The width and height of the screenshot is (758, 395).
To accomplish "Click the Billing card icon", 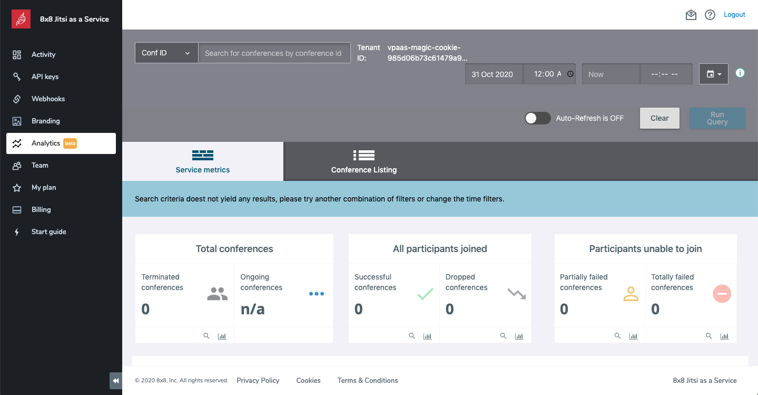I will pyautogui.click(x=17, y=210).
